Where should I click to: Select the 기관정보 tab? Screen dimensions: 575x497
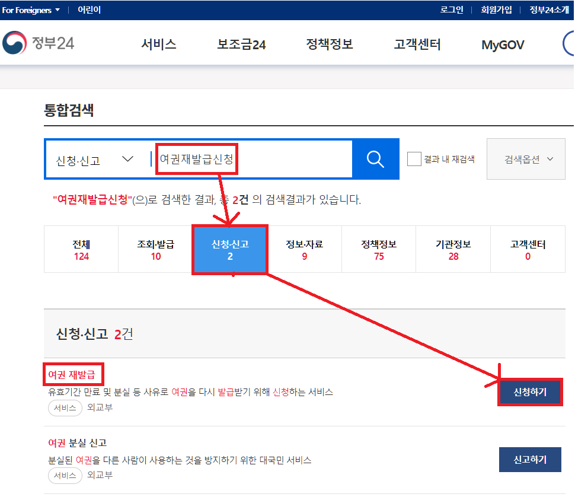click(x=453, y=249)
